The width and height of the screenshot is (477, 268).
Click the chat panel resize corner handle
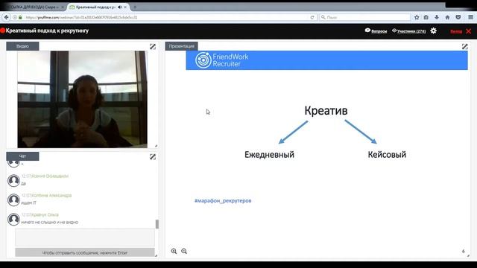click(156, 255)
